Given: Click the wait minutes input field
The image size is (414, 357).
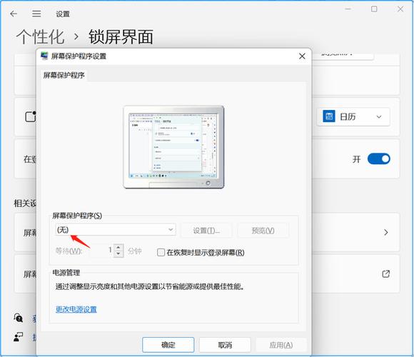Looking at the screenshot, I should coord(101,250).
